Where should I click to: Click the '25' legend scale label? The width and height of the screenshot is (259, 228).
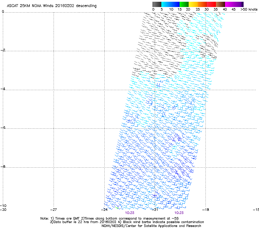(198, 9)
